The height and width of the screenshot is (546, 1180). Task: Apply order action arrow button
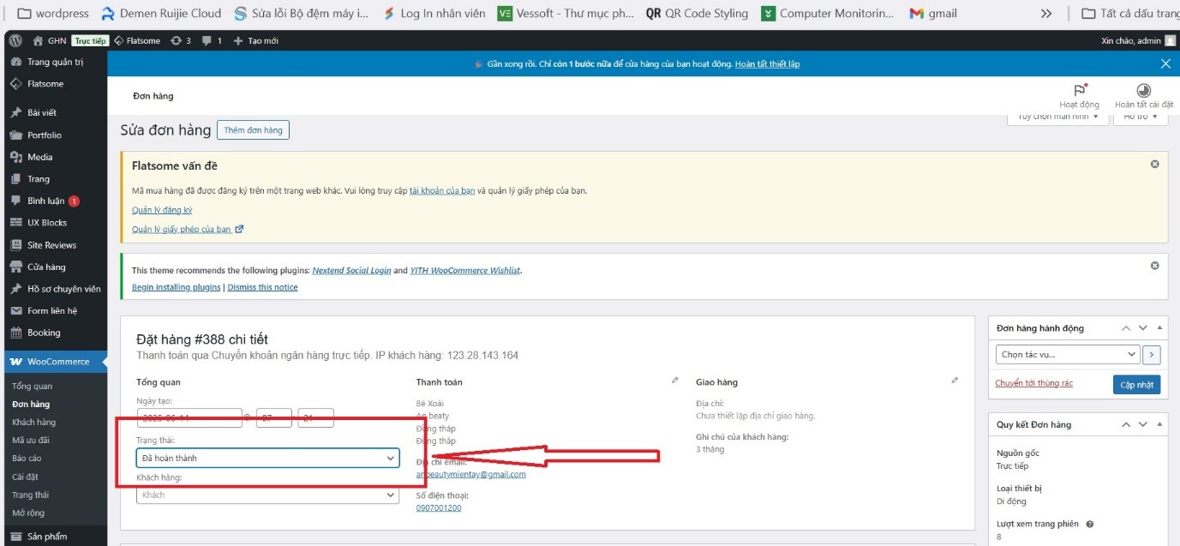tap(1152, 354)
